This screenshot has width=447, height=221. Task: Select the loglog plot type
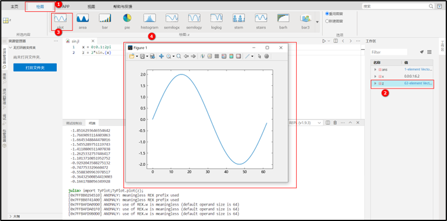(216, 21)
